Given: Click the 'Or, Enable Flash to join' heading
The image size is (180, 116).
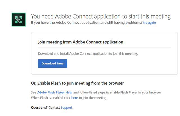Looking at the screenshot, I should 77,83.
